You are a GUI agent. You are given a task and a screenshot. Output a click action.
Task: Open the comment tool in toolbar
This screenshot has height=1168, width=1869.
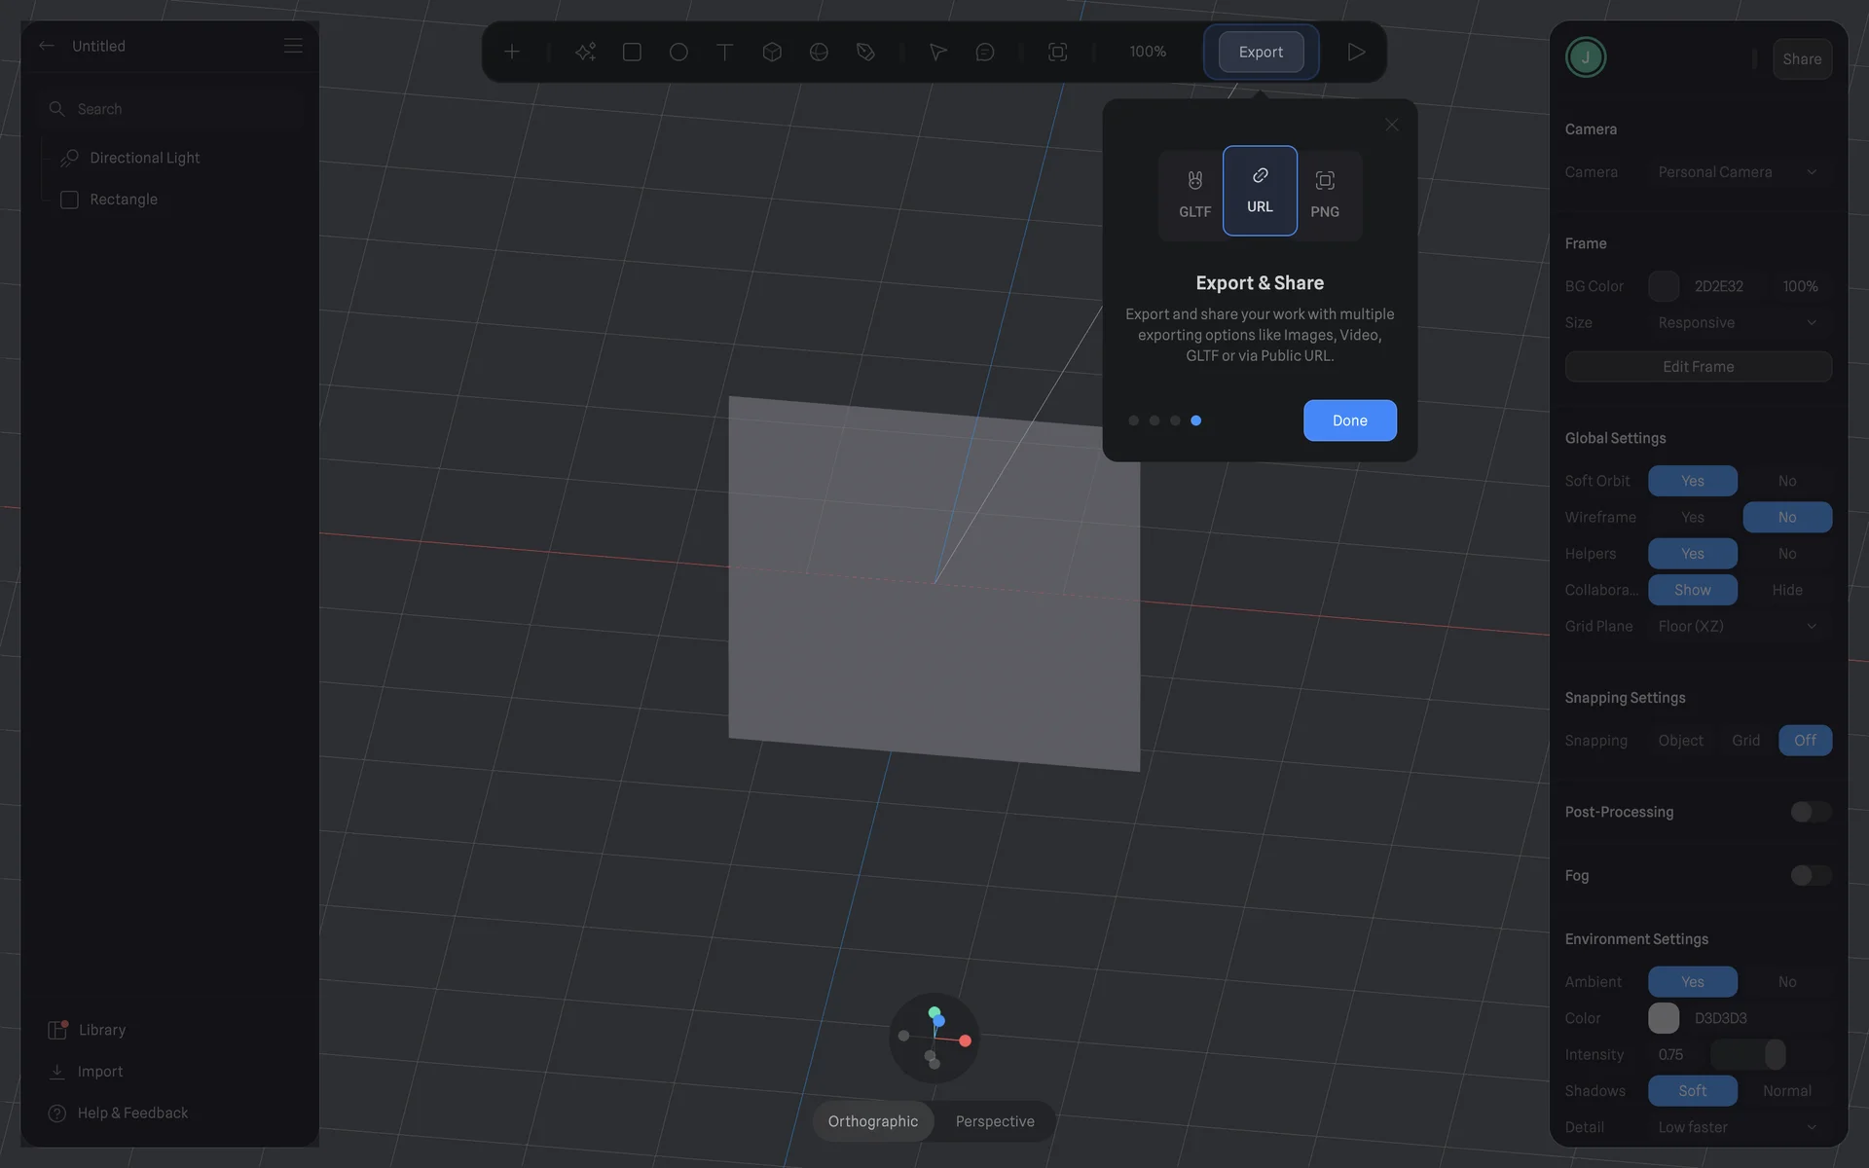click(x=984, y=52)
